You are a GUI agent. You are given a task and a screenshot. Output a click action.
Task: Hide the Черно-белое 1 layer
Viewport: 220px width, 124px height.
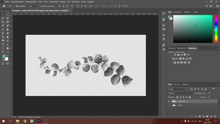tap(169, 101)
